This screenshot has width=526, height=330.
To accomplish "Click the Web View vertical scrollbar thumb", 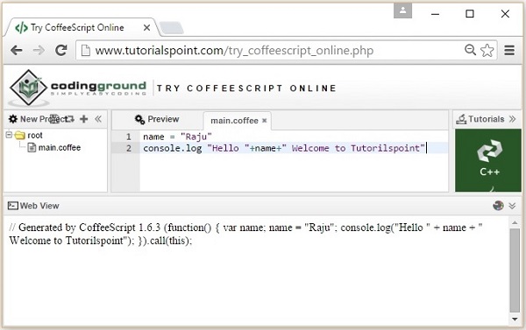I will tap(515, 270).
